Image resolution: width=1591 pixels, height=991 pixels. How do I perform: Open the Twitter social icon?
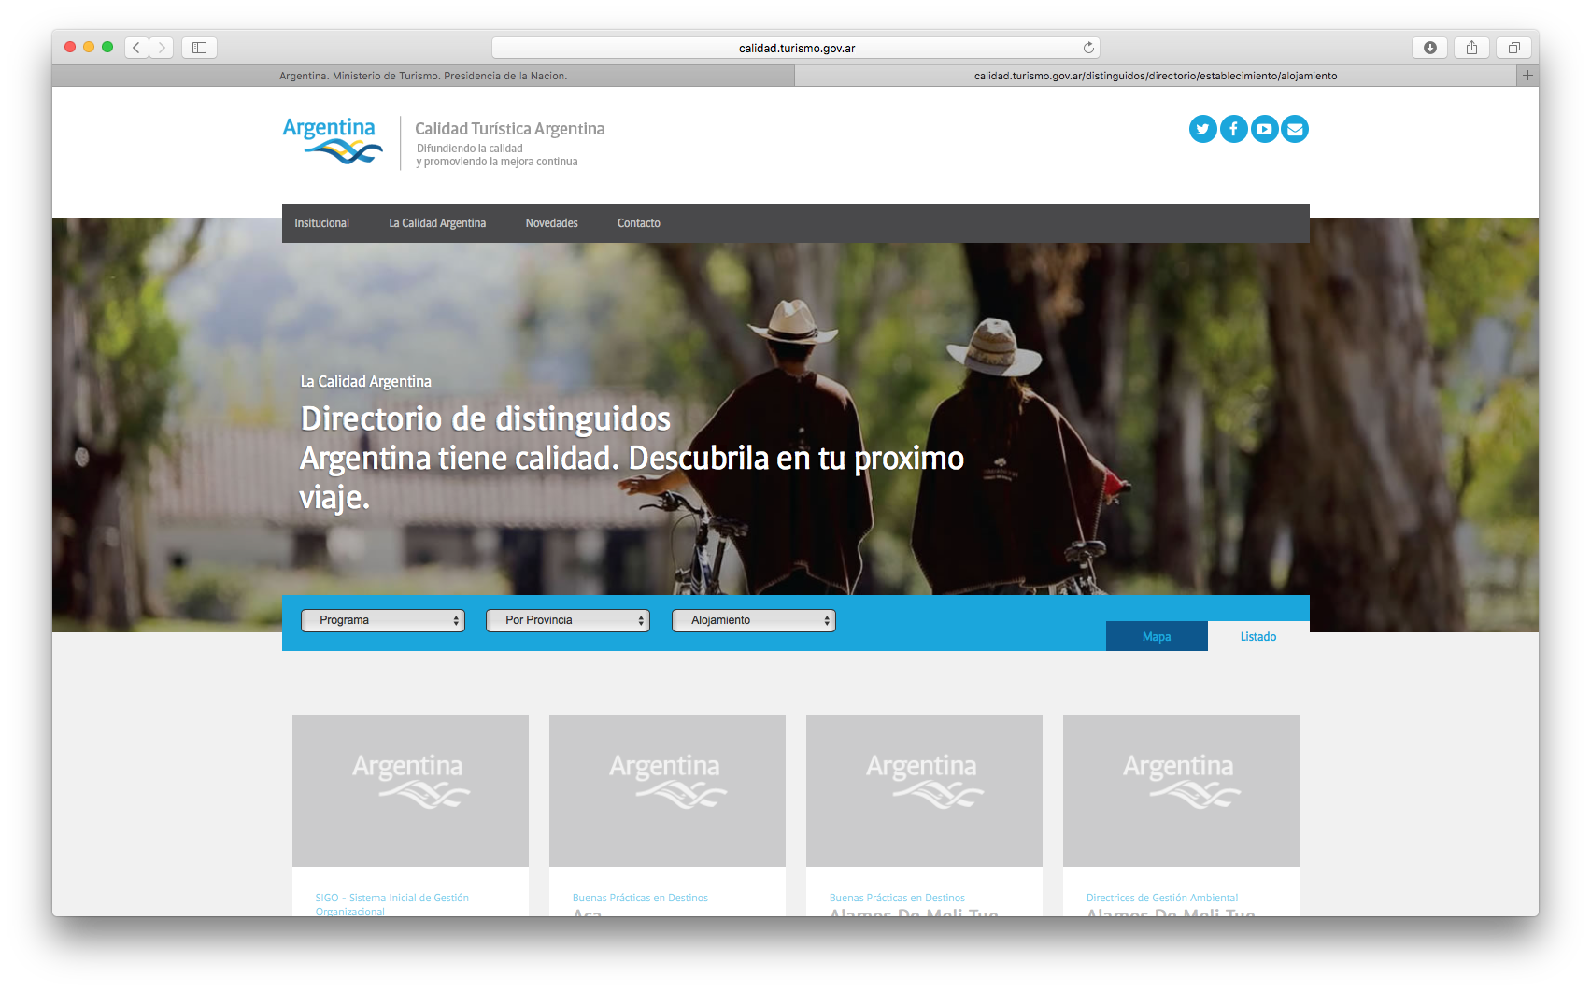click(x=1202, y=129)
